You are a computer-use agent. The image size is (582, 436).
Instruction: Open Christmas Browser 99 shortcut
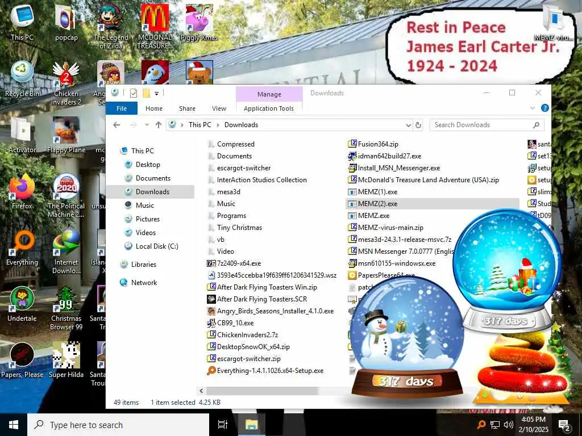[66, 308]
